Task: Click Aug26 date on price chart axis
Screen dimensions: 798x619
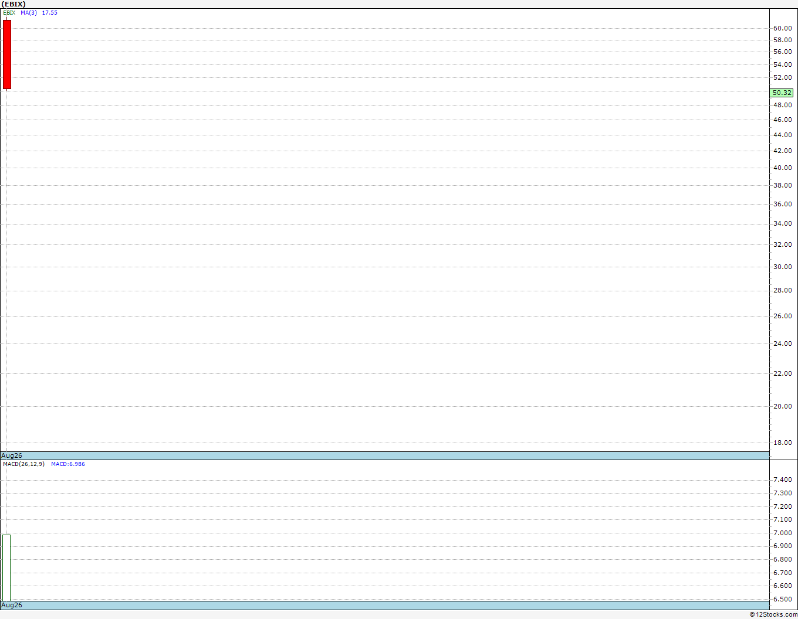Action: pos(12,455)
